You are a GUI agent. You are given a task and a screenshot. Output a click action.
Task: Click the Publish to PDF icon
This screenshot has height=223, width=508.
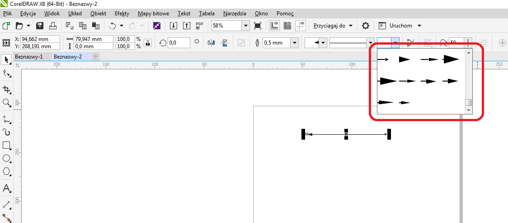coord(200,26)
